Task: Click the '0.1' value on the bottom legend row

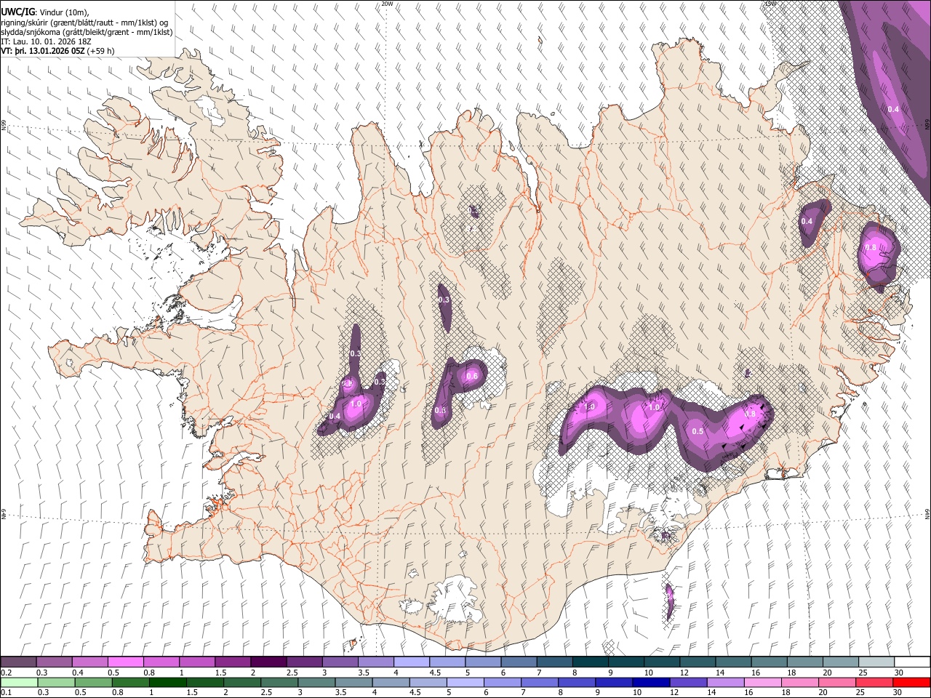Action: point(6,692)
